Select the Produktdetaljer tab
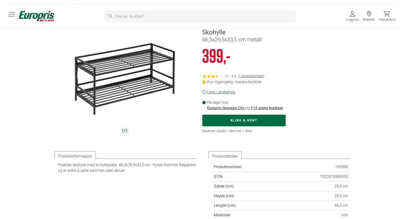Screen dimensions: 400x219 coord(225,156)
